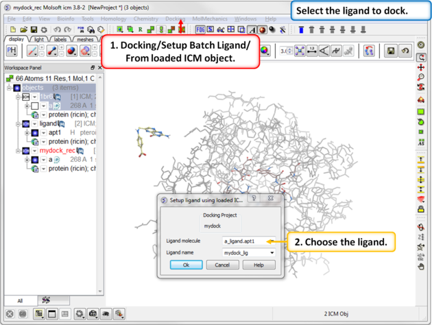432x325 pixels.
Task: Collapse the ligand object node
Action: [x=18, y=123]
